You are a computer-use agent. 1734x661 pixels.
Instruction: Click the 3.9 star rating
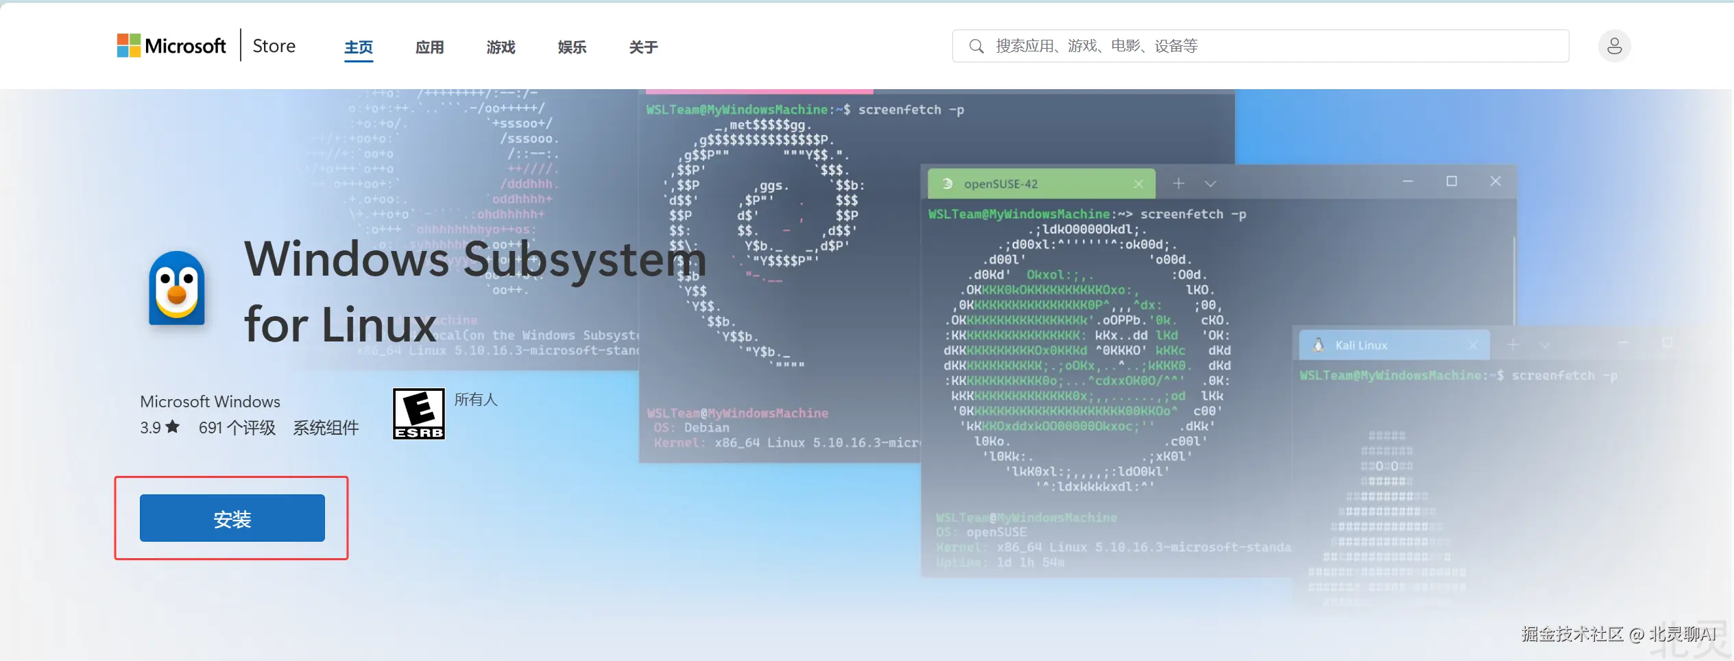pyautogui.click(x=160, y=427)
